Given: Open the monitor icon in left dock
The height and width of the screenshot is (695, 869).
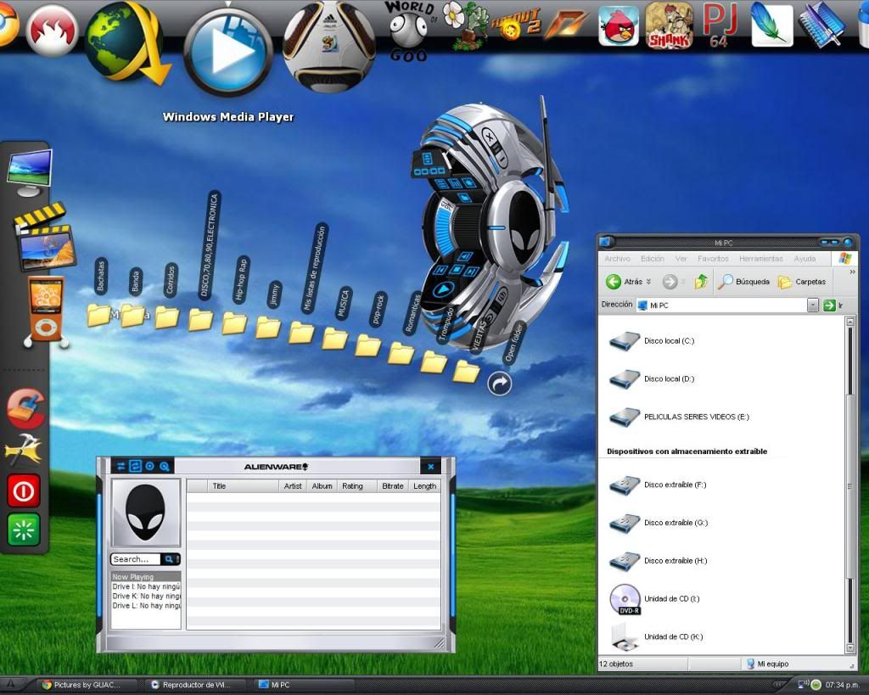Looking at the screenshot, I should [x=30, y=173].
